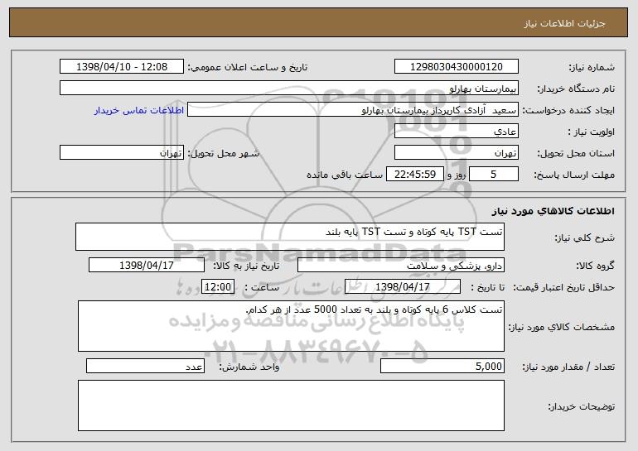
Task: Click the label تاریخ و ساعت اعلان عمومی
Action: pos(248,68)
